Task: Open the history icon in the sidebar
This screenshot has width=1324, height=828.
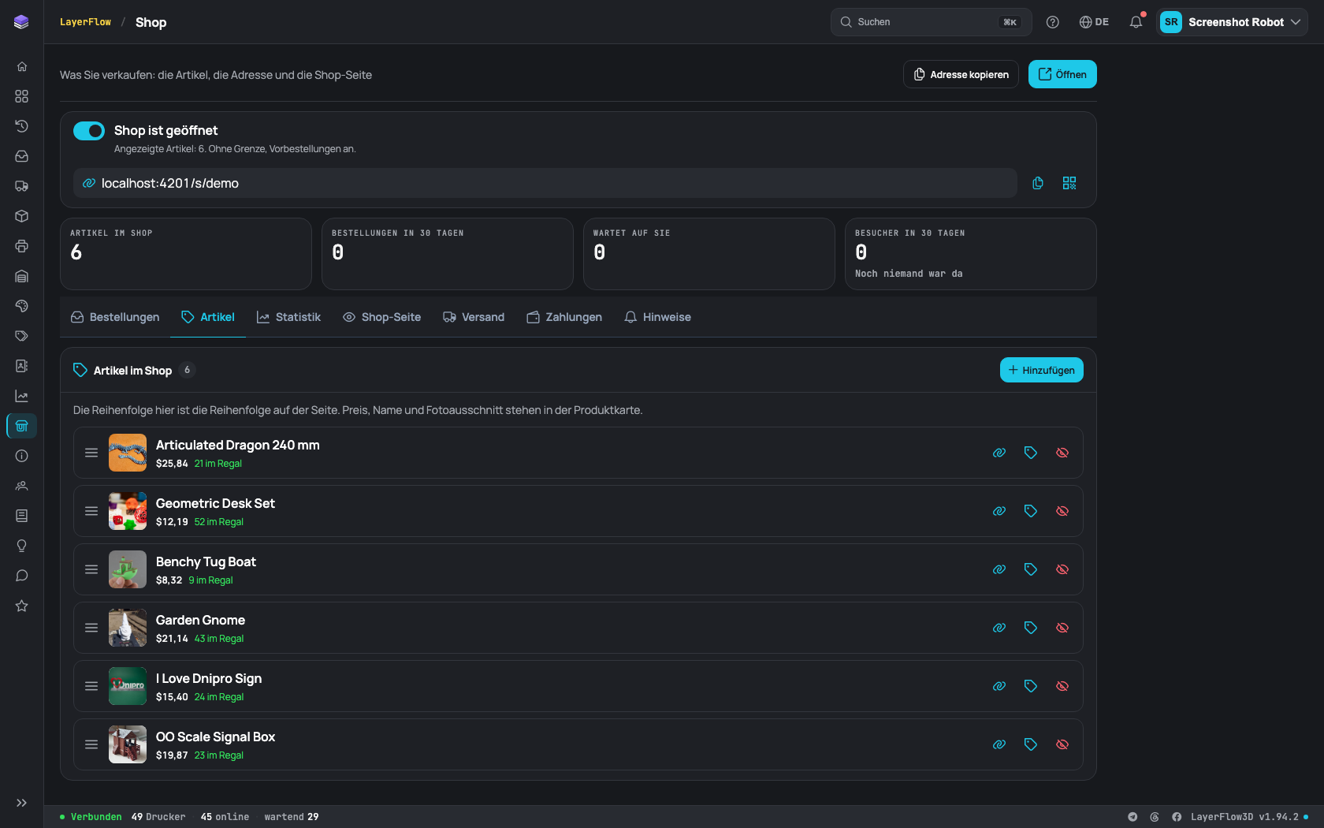Action: (22, 126)
